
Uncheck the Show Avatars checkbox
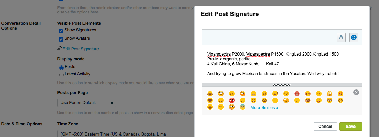(x=61, y=39)
